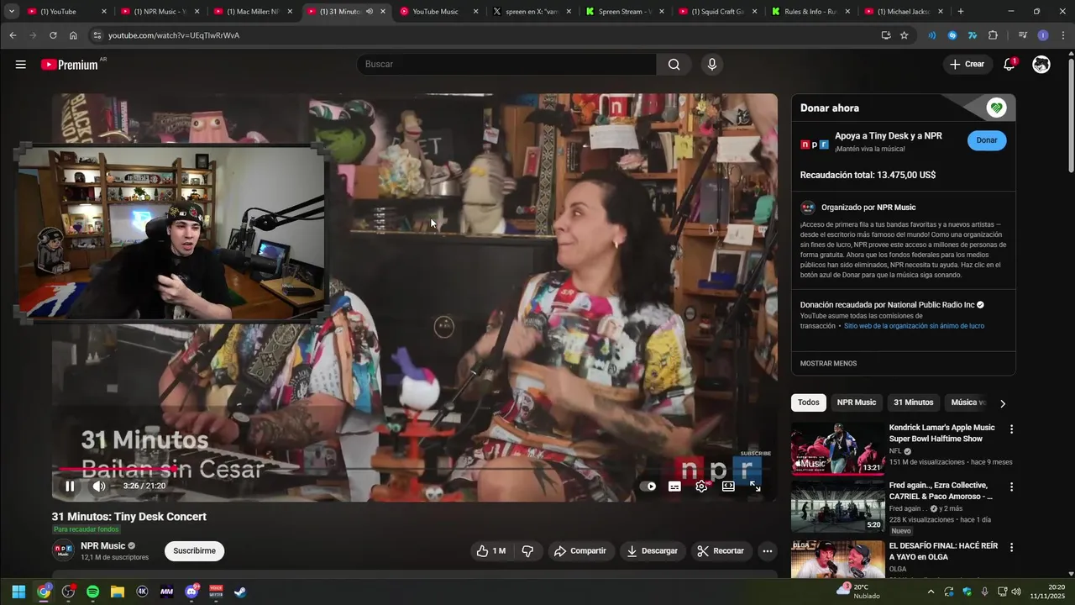Open Spotify from the taskbar
This screenshot has height=605, width=1075.
tap(92, 592)
